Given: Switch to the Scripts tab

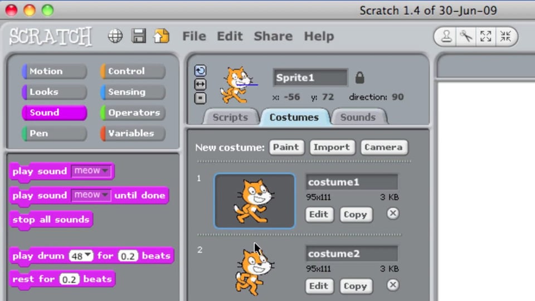Looking at the screenshot, I should coord(230,118).
